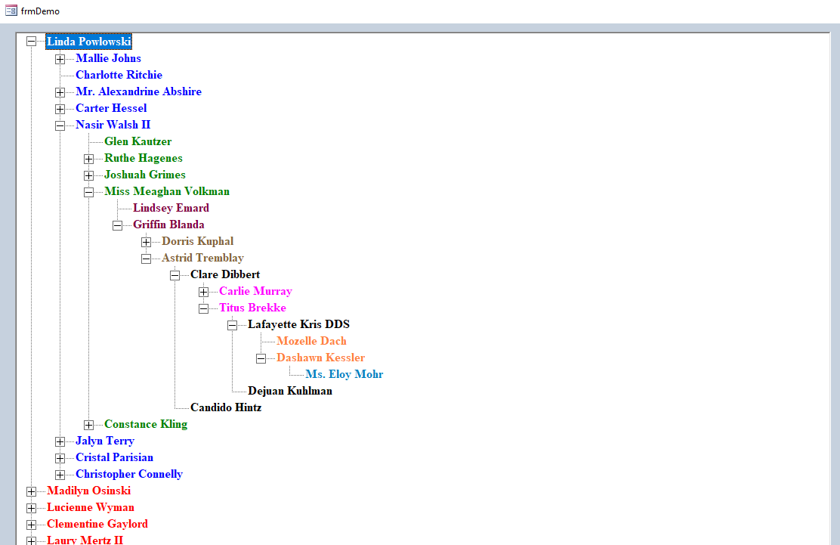Select Madilyn Osinski tree entry

89,490
